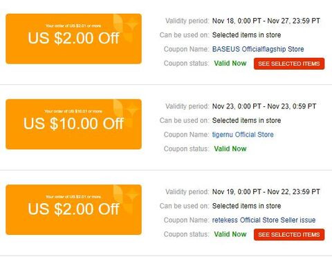See selected items for the retekess coupon
The image size is (332, 257).
tap(289, 235)
